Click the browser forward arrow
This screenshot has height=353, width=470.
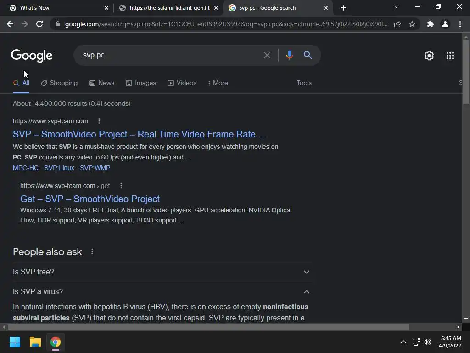coord(25,24)
